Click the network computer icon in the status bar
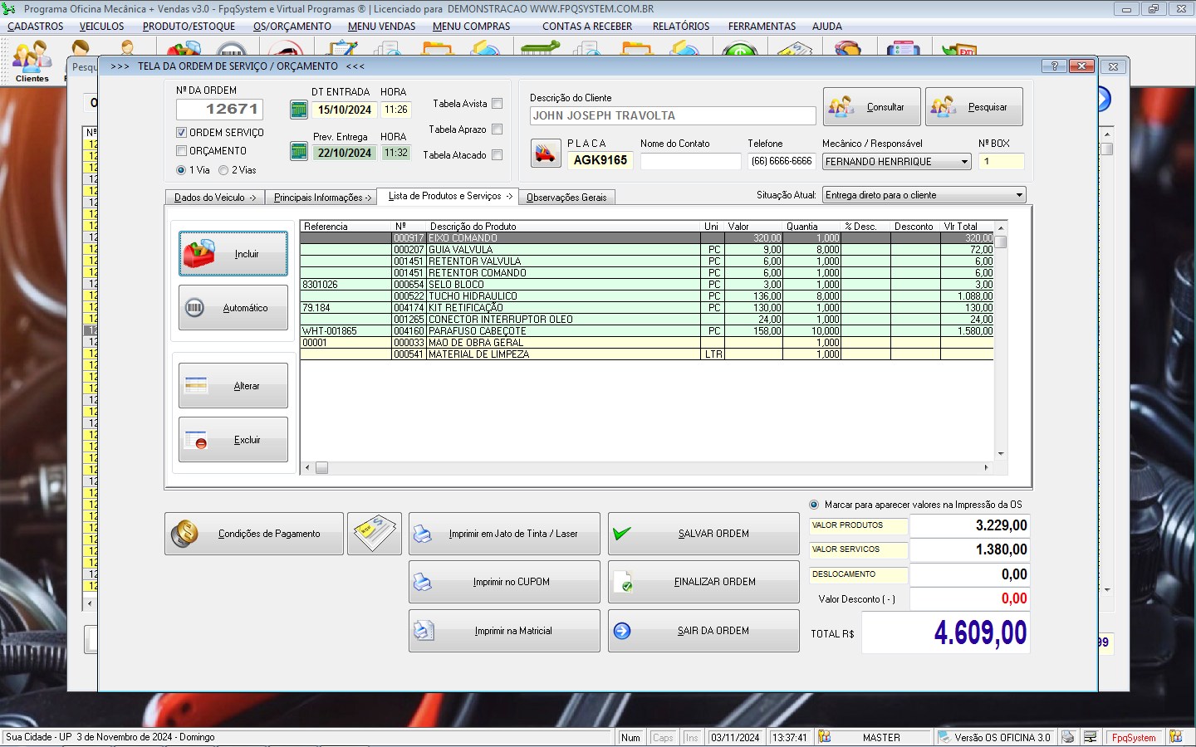Viewport: 1196px width, 747px height. [x=1090, y=737]
